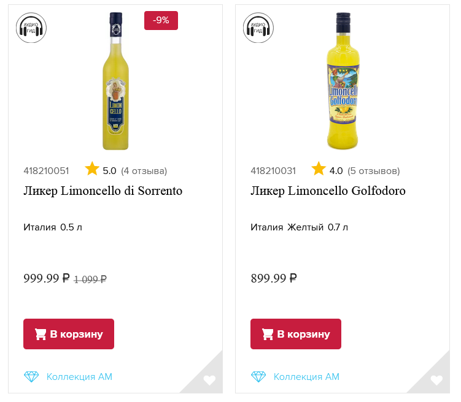Open audio guide for Limoncello Golfodoro

(258, 28)
